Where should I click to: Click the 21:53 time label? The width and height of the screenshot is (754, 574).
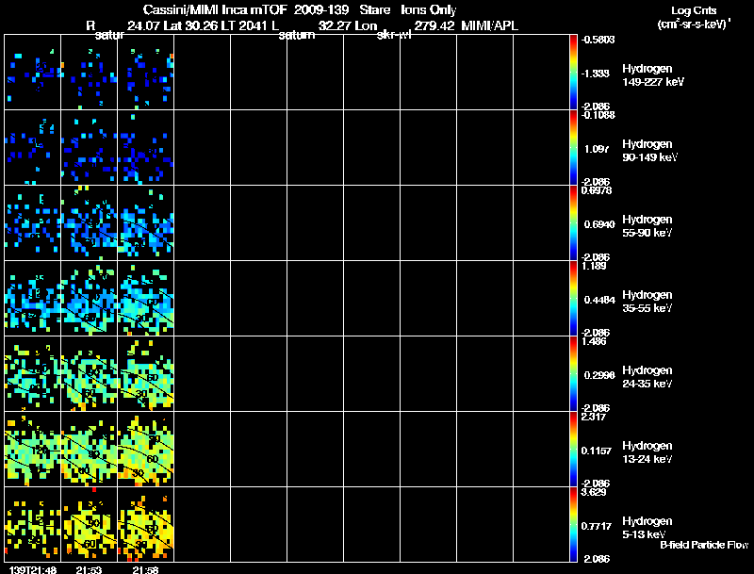point(88,569)
